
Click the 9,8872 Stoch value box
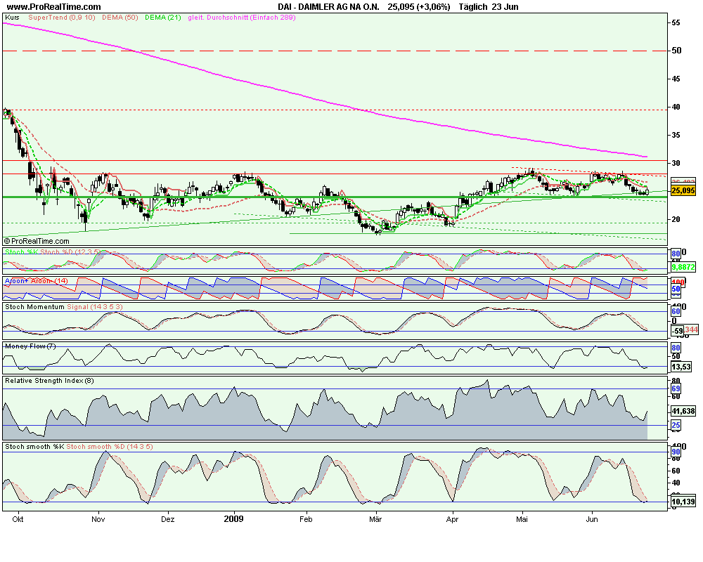click(x=683, y=267)
